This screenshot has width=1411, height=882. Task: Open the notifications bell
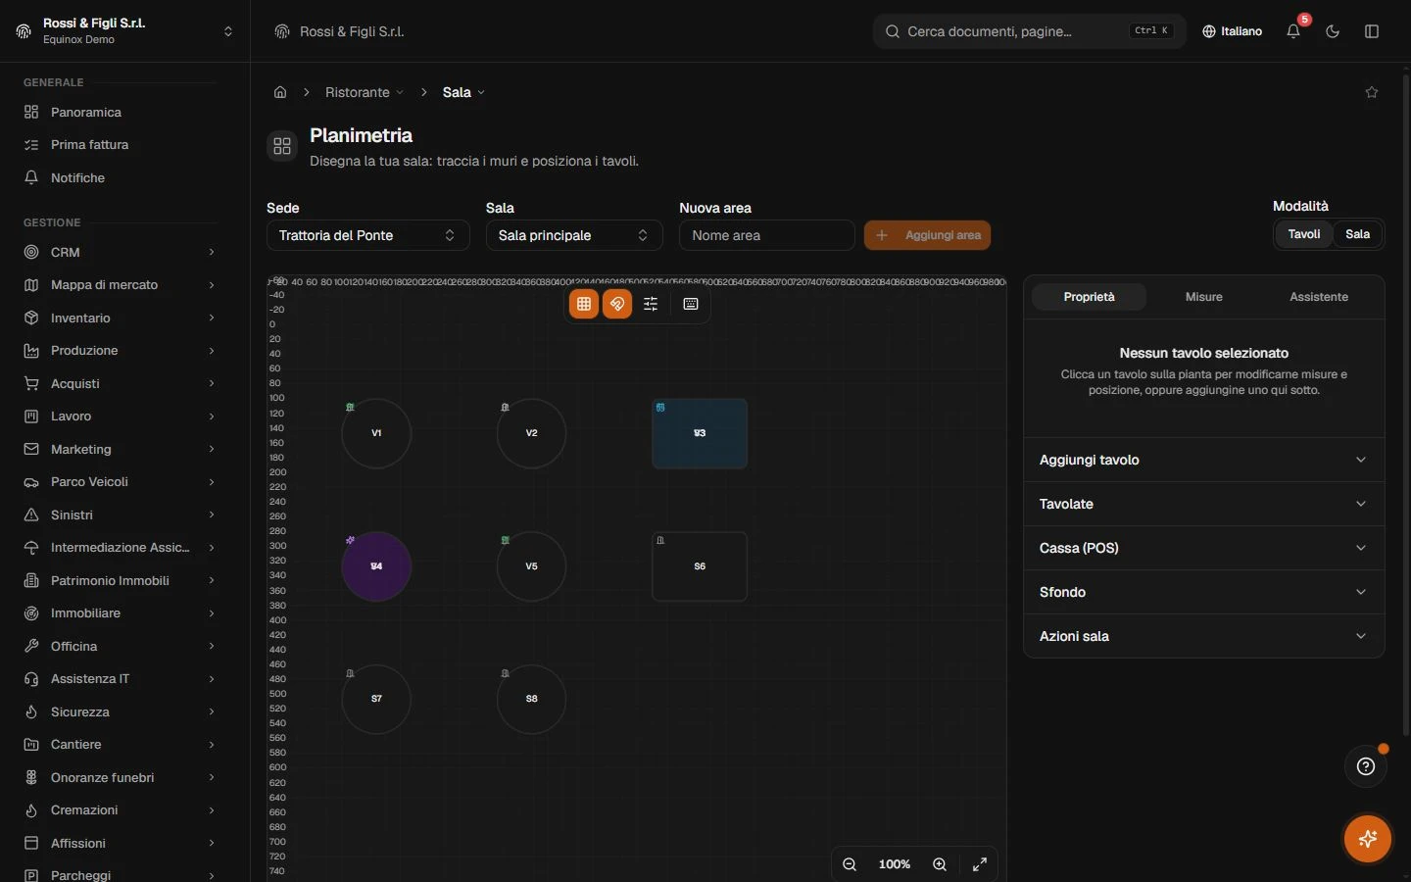(1293, 31)
